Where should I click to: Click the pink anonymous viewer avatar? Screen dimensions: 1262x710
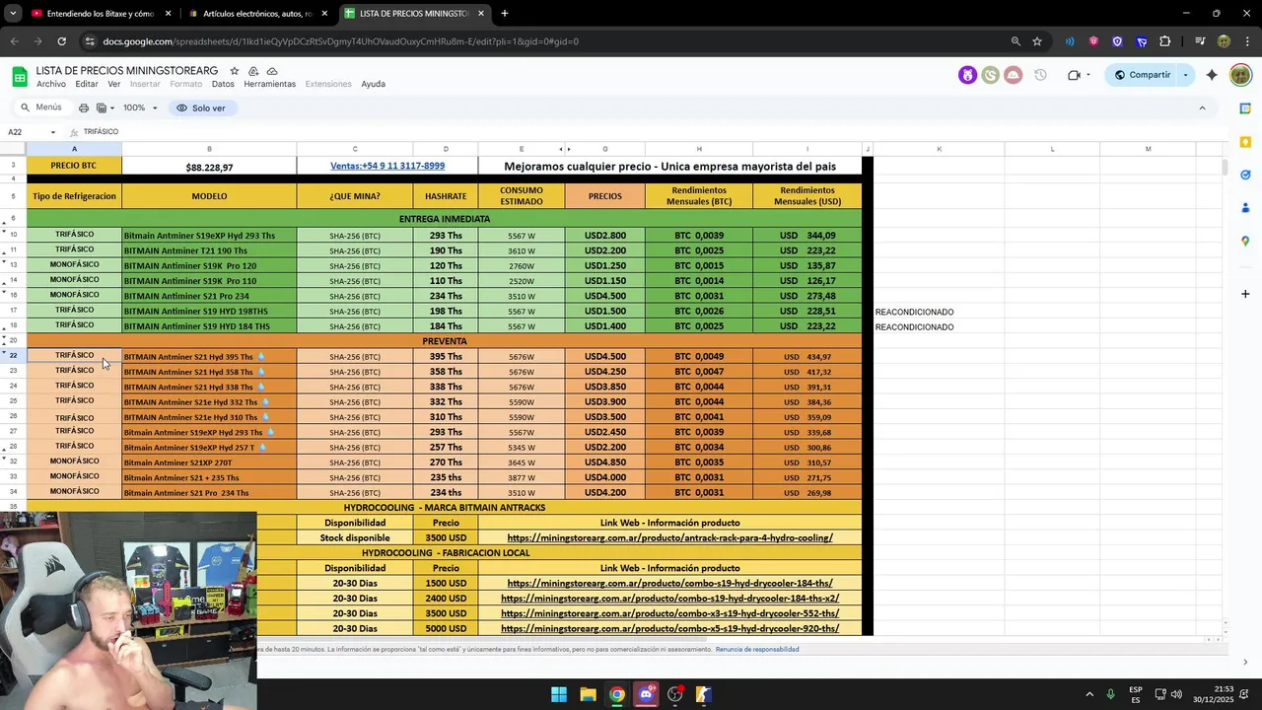click(x=1013, y=75)
